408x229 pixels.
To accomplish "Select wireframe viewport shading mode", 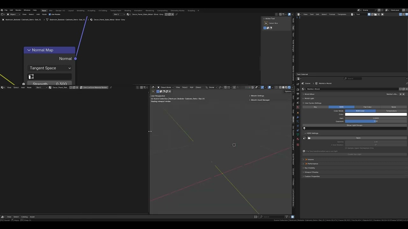I will (280, 87).
